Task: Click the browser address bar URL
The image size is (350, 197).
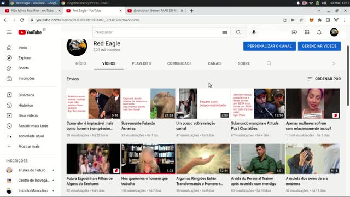Action: pyautogui.click(x=88, y=20)
